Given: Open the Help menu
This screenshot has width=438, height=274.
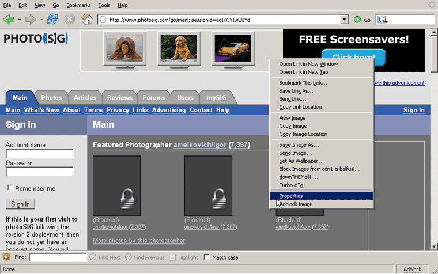Looking at the screenshot, I should tap(122, 5).
